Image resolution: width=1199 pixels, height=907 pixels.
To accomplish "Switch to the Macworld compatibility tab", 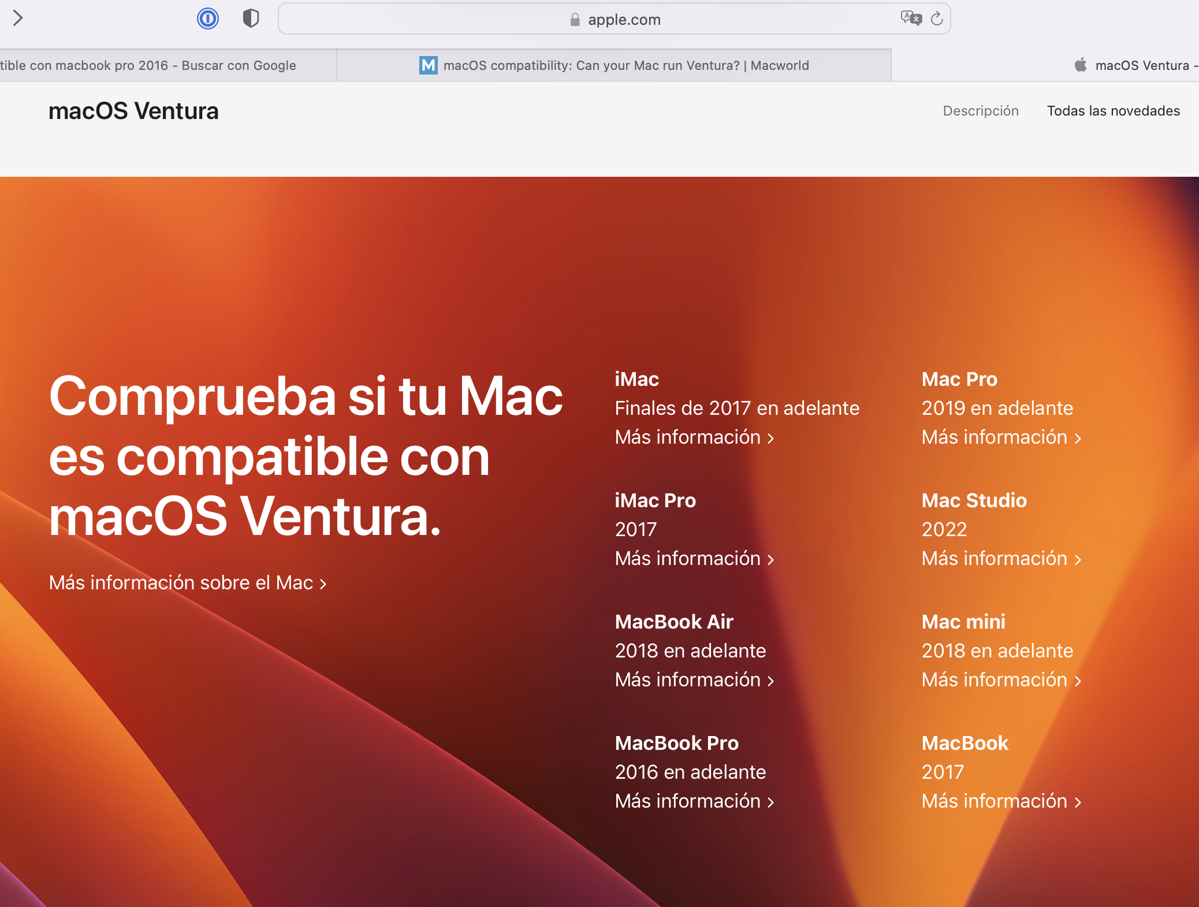I will (x=625, y=65).
